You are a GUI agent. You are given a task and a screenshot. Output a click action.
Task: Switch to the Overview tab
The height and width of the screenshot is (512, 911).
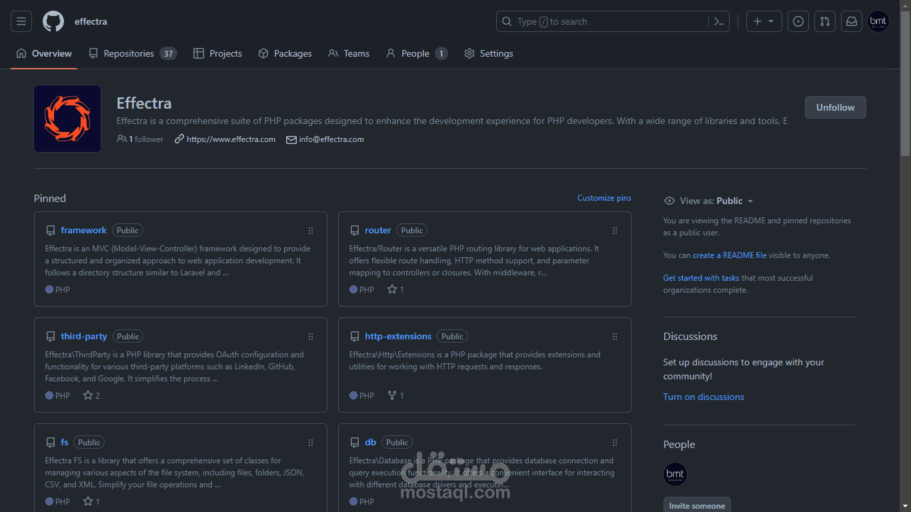(44, 53)
